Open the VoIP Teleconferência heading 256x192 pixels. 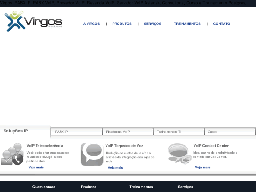click(45, 146)
